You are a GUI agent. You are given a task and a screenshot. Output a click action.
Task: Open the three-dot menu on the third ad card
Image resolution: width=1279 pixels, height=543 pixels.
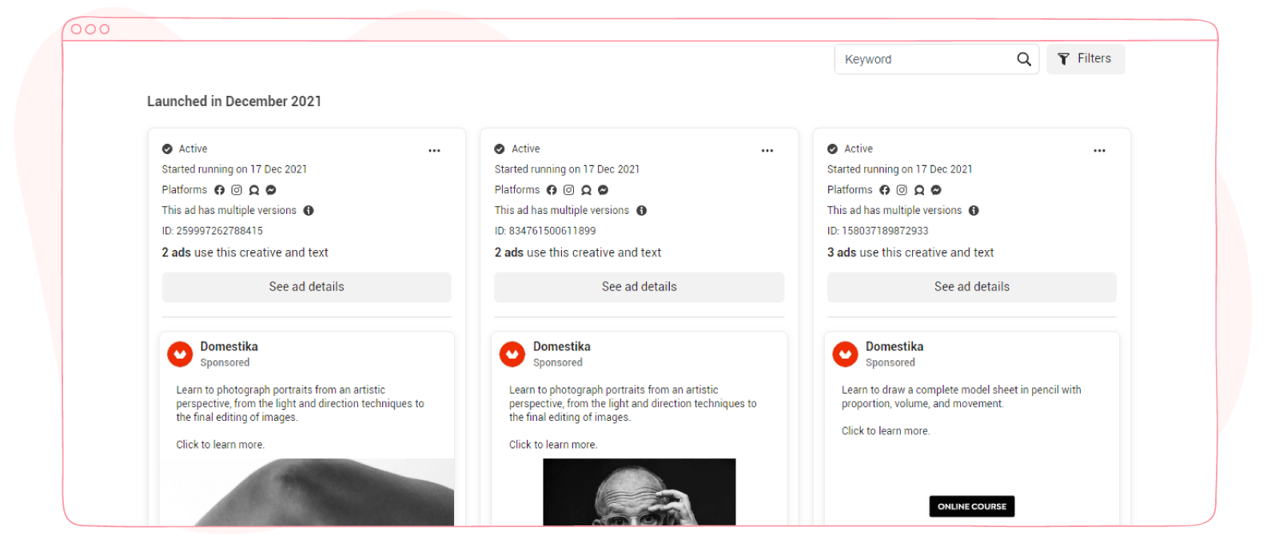(1099, 150)
